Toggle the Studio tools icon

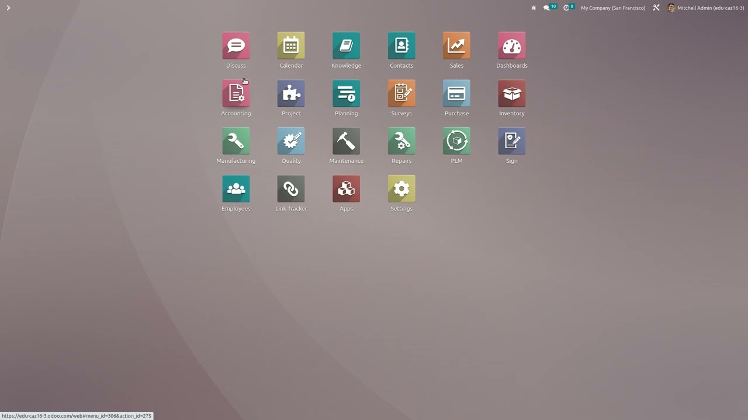[x=656, y=8]
